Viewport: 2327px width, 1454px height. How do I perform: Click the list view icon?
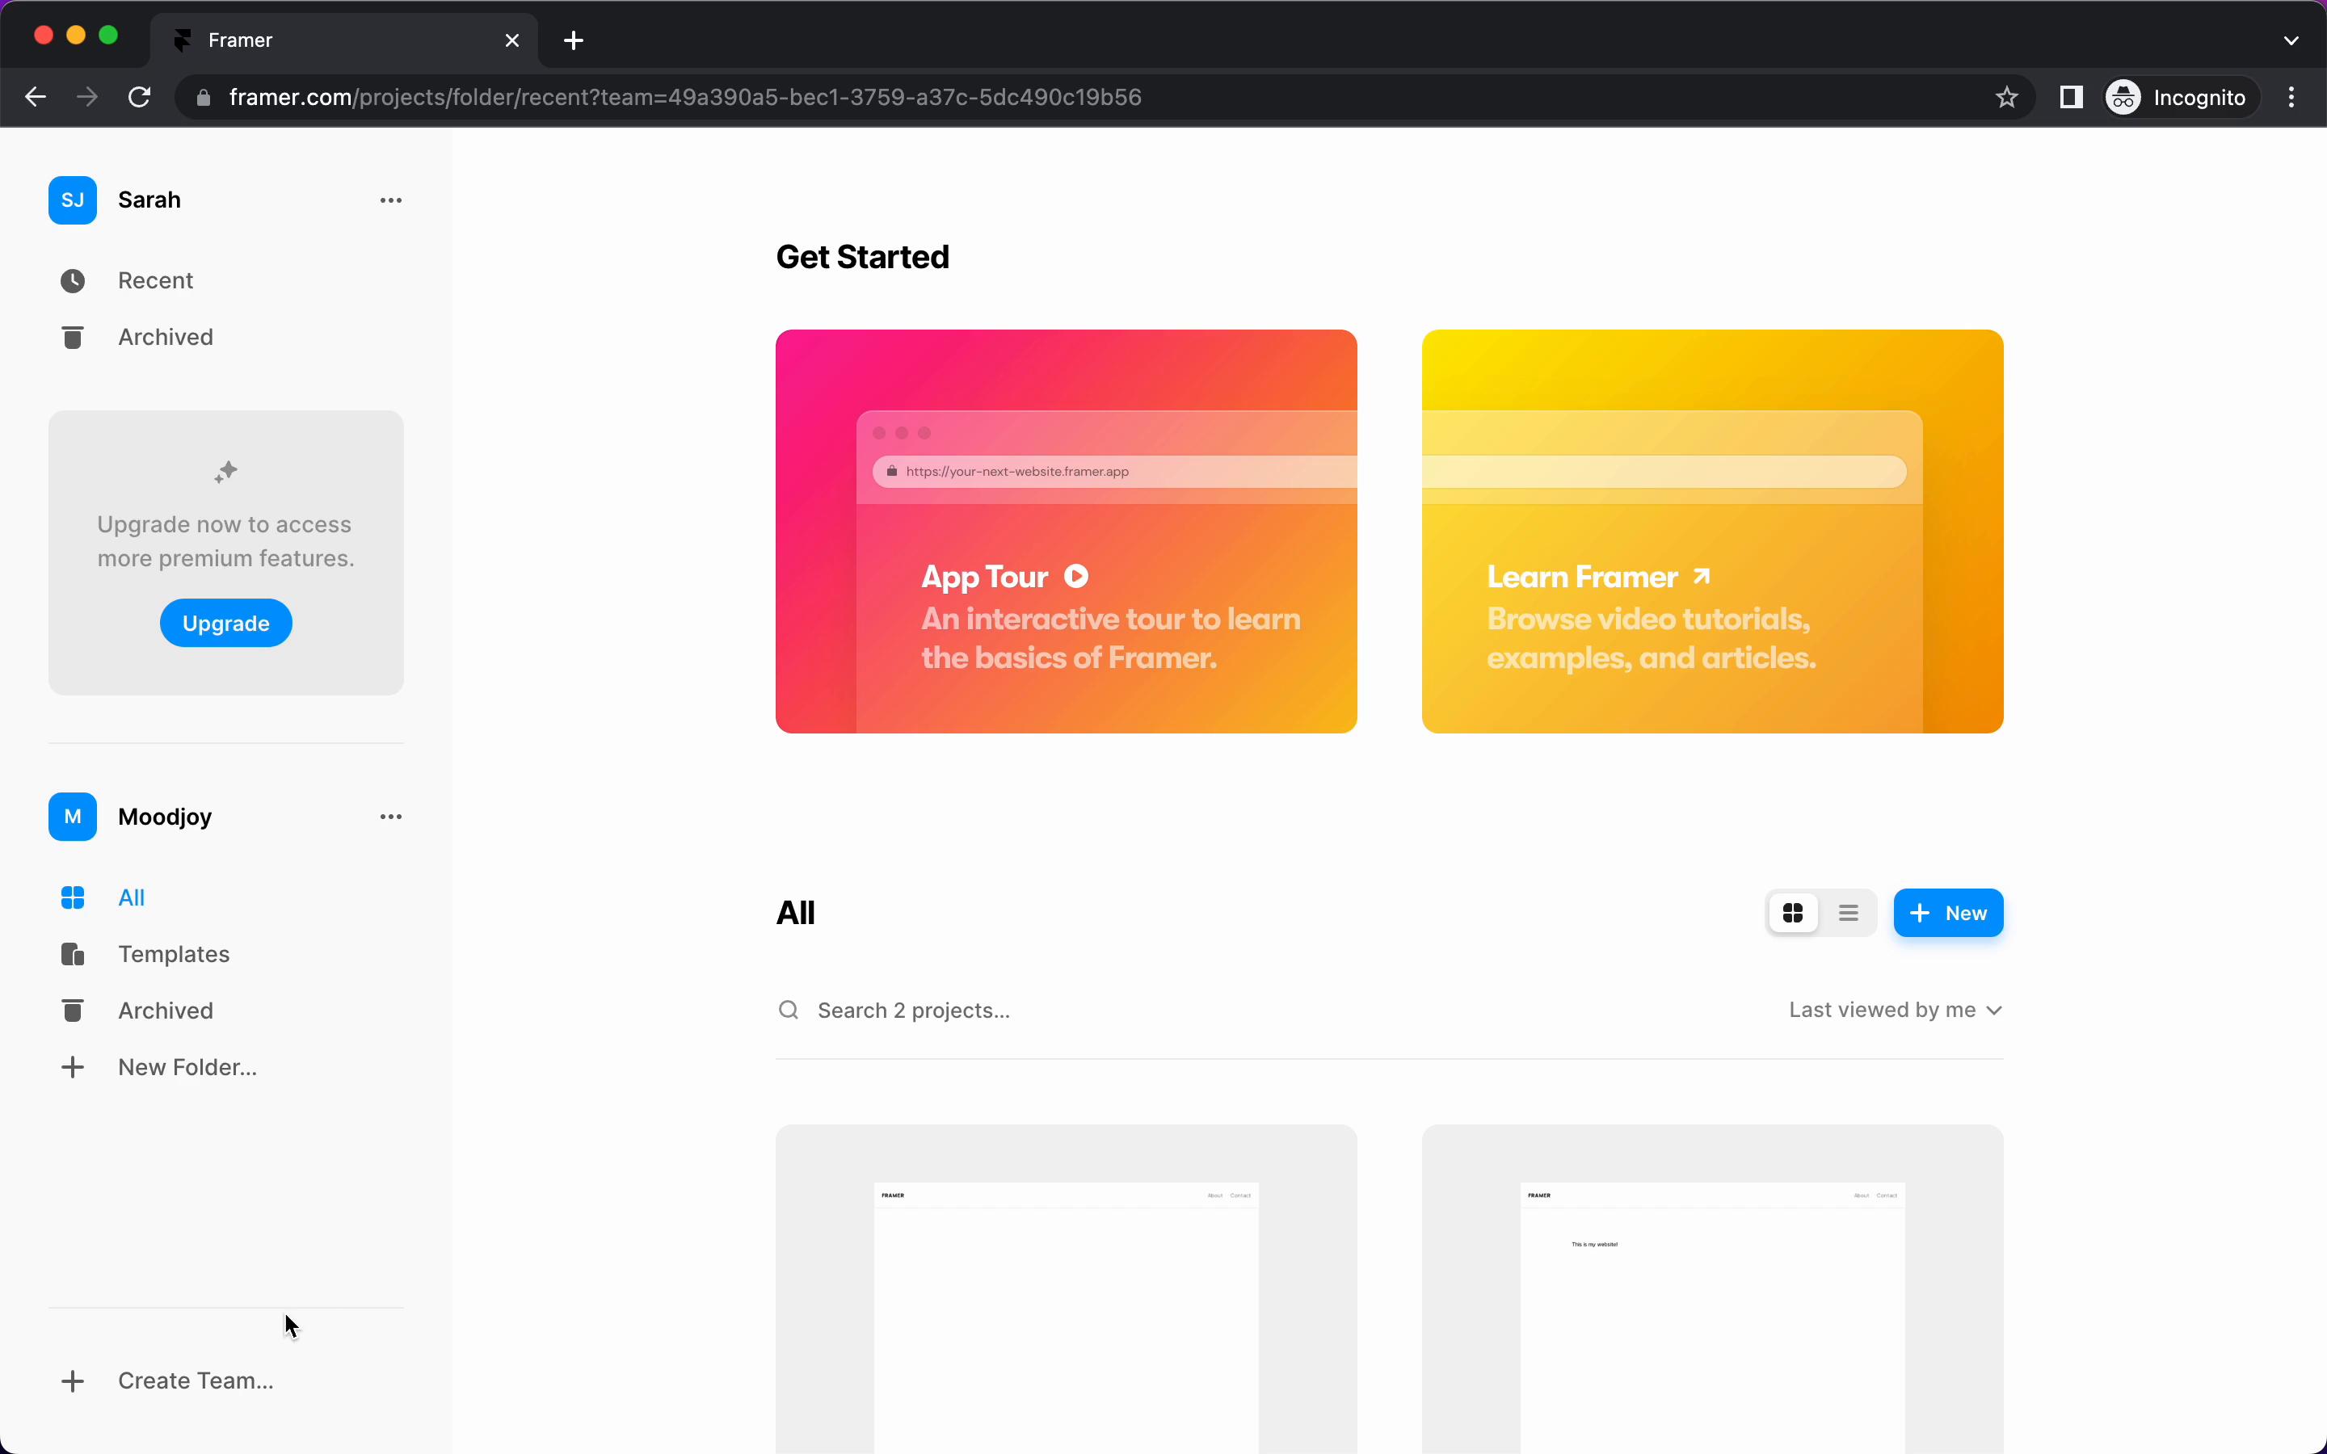coord(1848,913)
